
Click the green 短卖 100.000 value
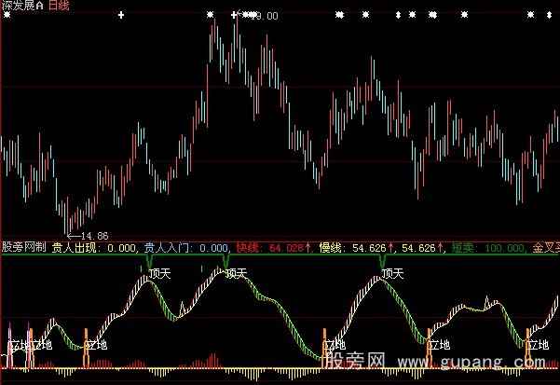[488, 248]
